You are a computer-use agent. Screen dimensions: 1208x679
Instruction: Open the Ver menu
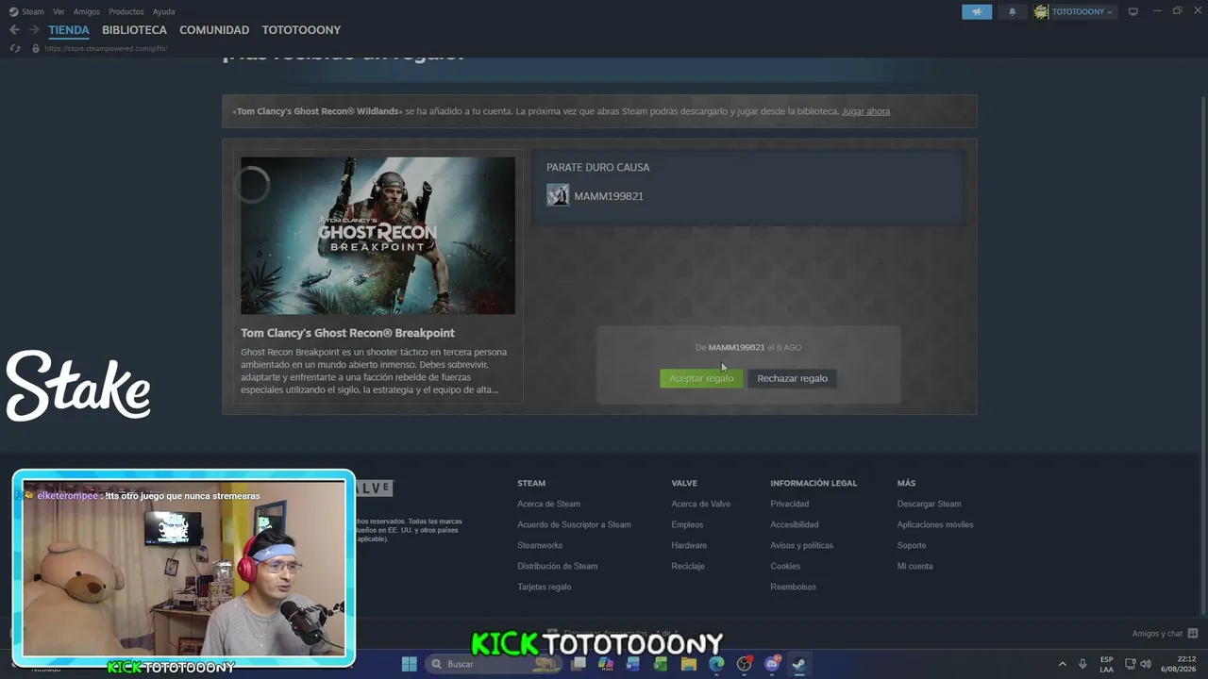tap(59, 11)
